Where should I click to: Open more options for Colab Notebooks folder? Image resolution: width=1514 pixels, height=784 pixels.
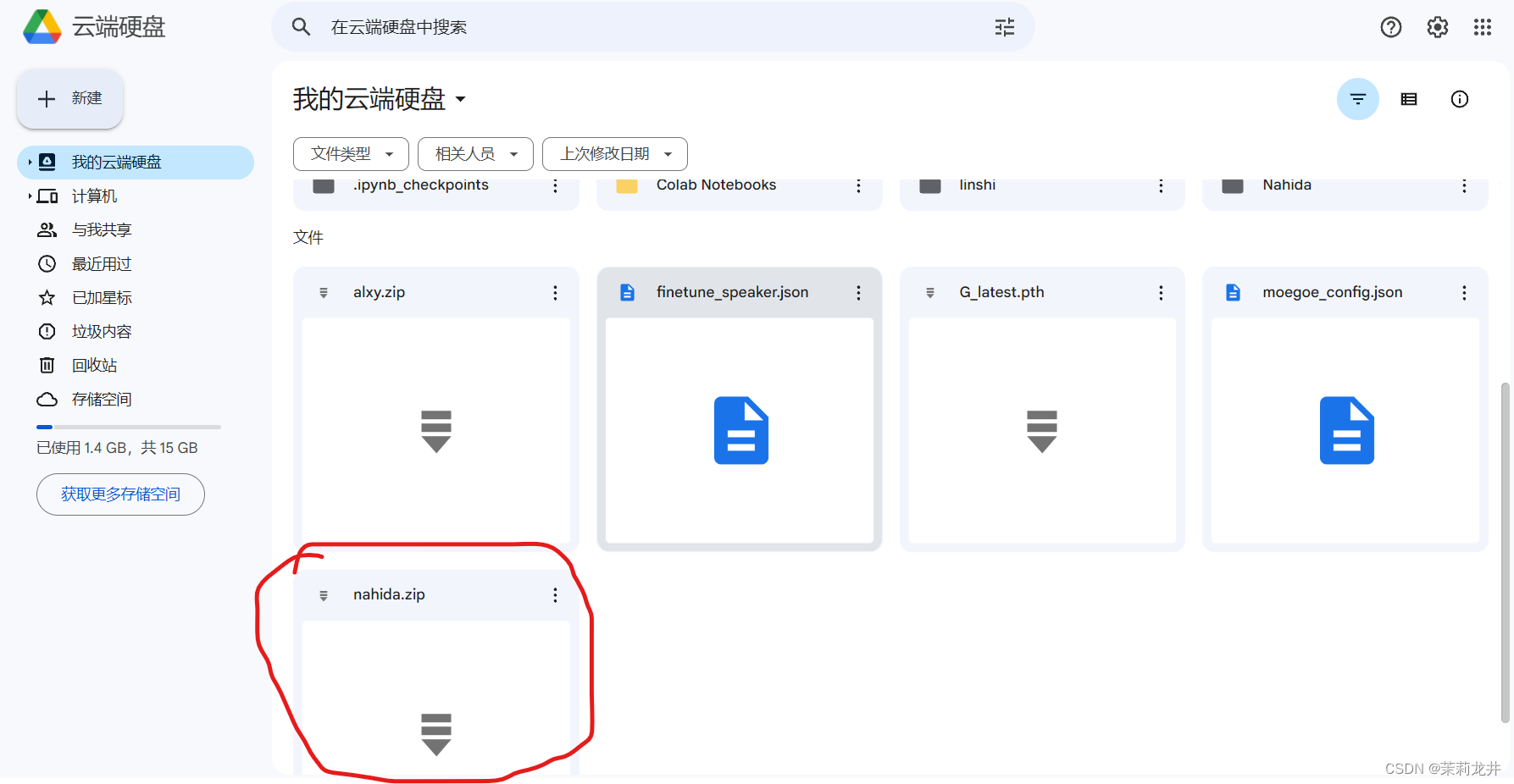tap(858, 185)
